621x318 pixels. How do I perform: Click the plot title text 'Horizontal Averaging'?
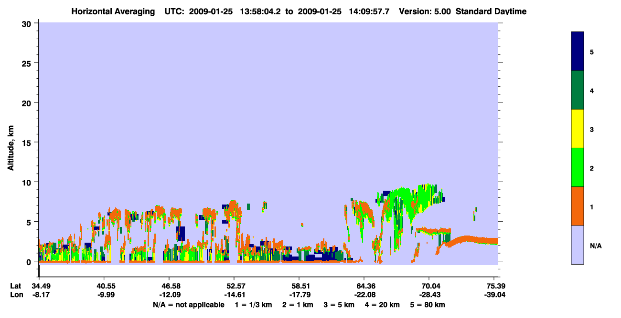(x=113, y=11)
